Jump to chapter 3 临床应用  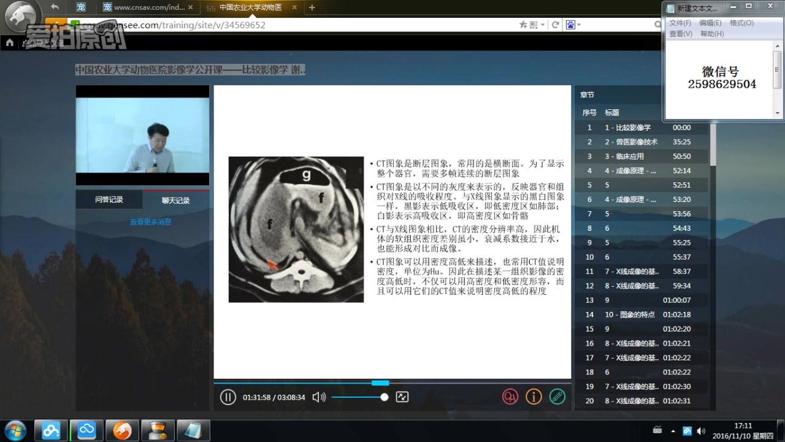point(641,157)
